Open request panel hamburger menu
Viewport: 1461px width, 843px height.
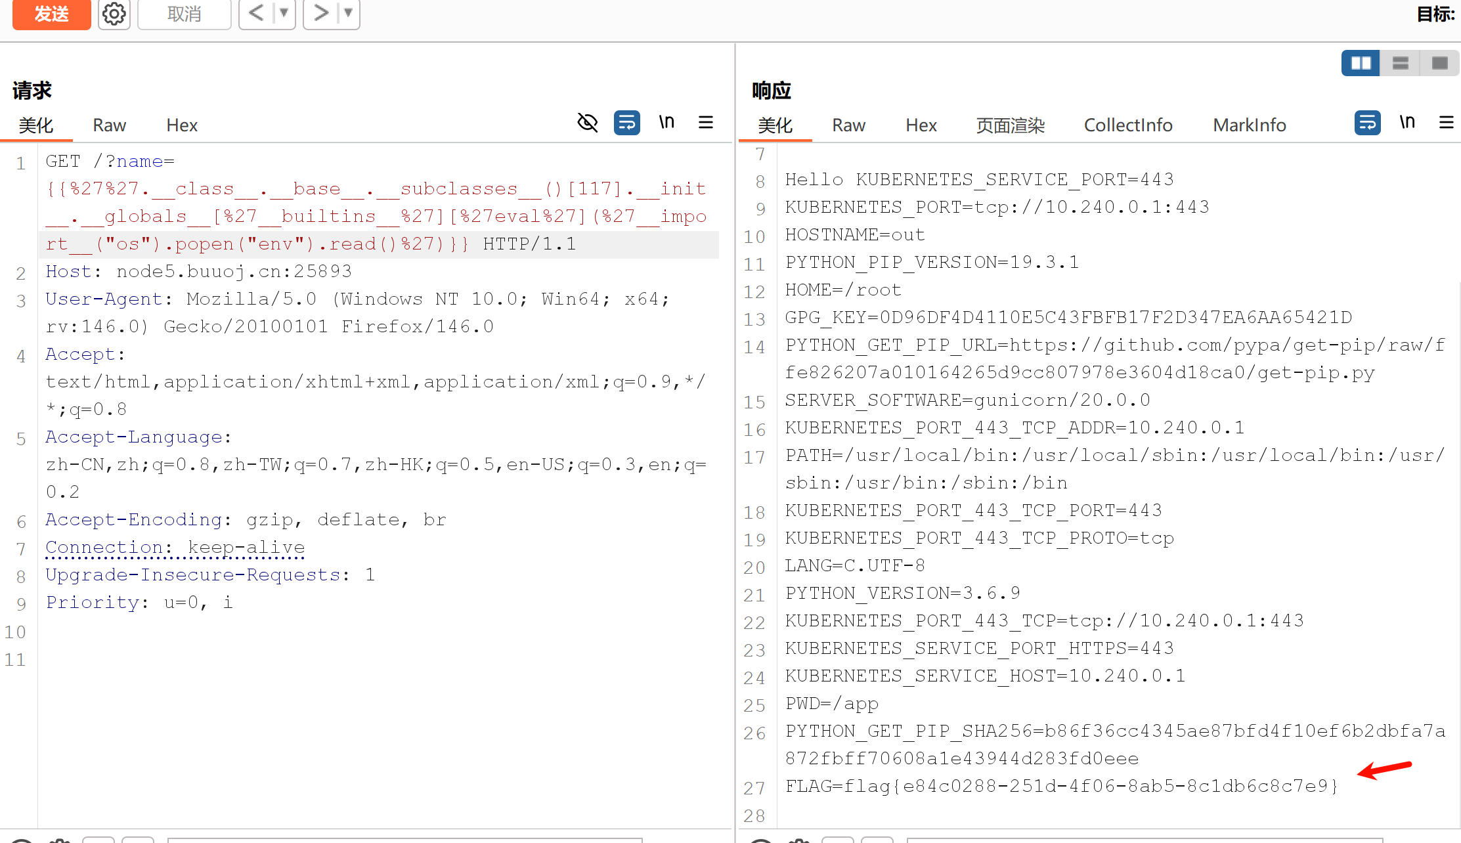click(706, 123)
